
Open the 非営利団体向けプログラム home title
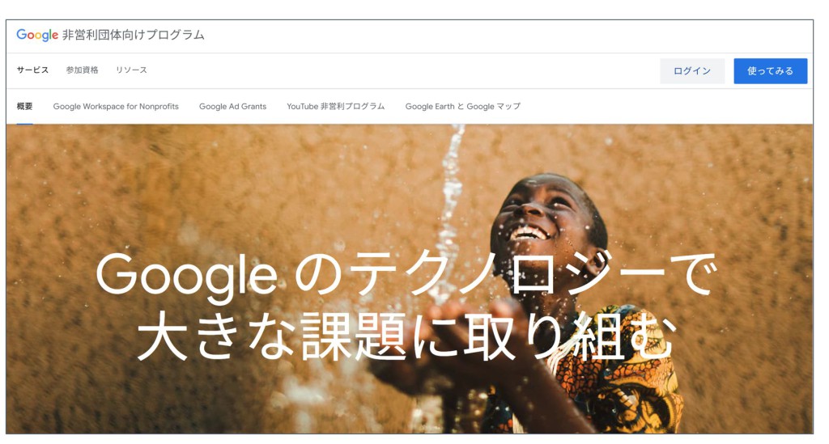[x=134, y=35]
